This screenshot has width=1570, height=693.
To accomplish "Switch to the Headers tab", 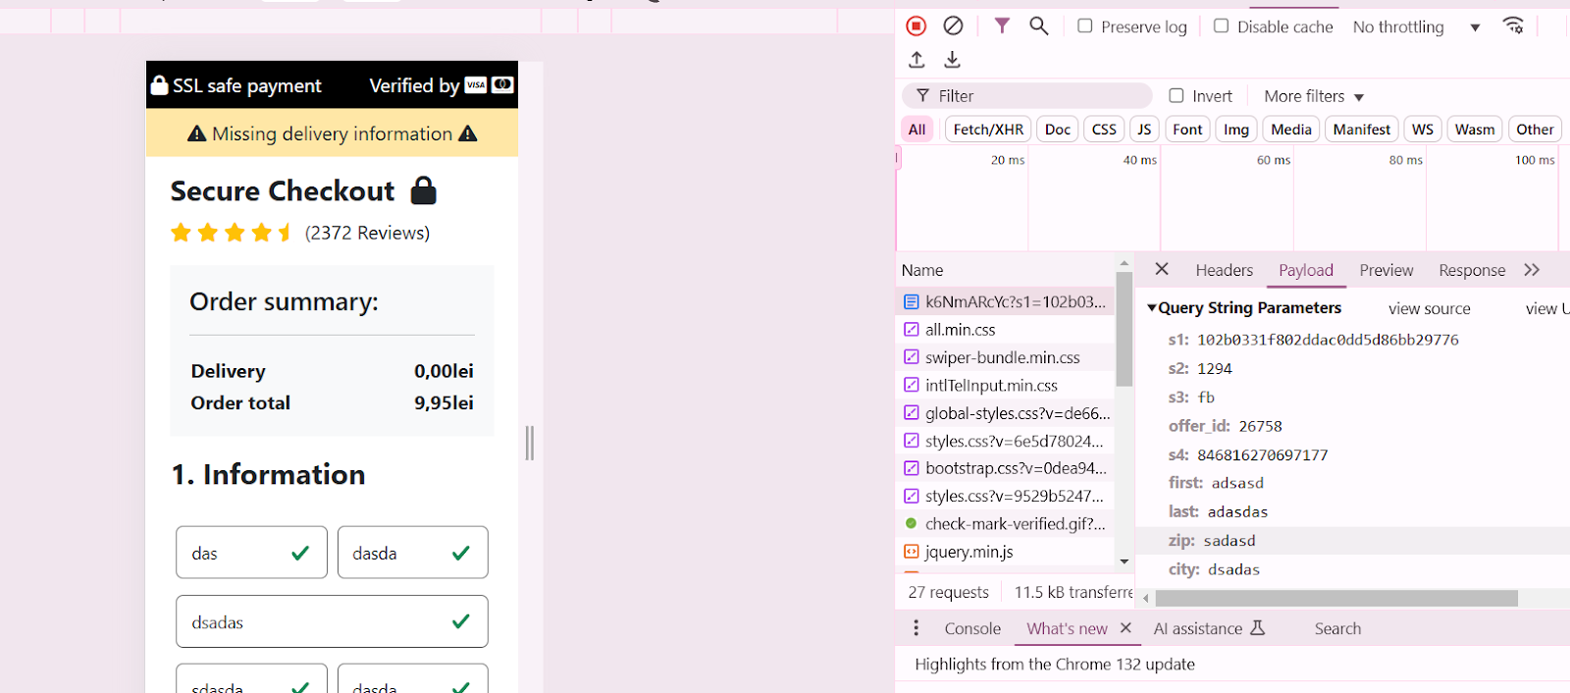I will 1224,270.
